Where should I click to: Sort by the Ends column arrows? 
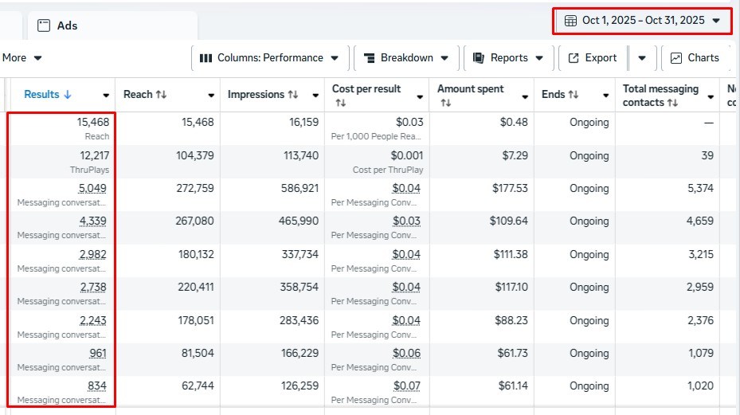573,95
